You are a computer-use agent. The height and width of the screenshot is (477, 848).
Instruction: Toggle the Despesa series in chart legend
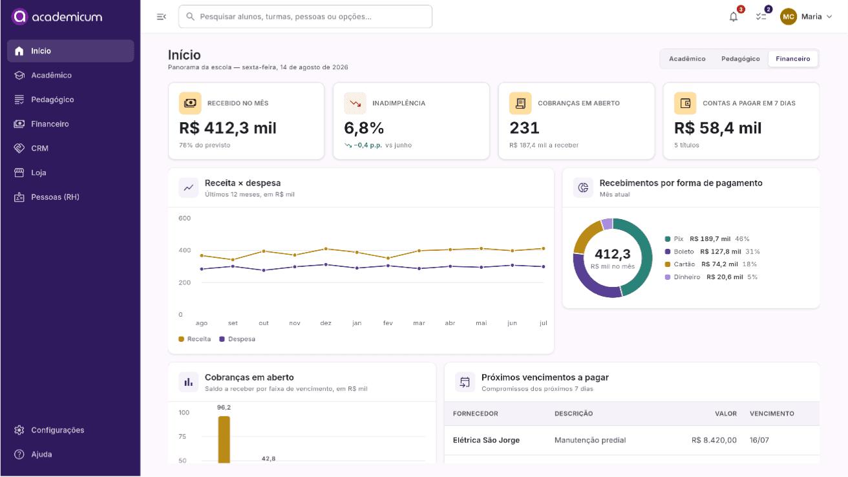(237, 339)
